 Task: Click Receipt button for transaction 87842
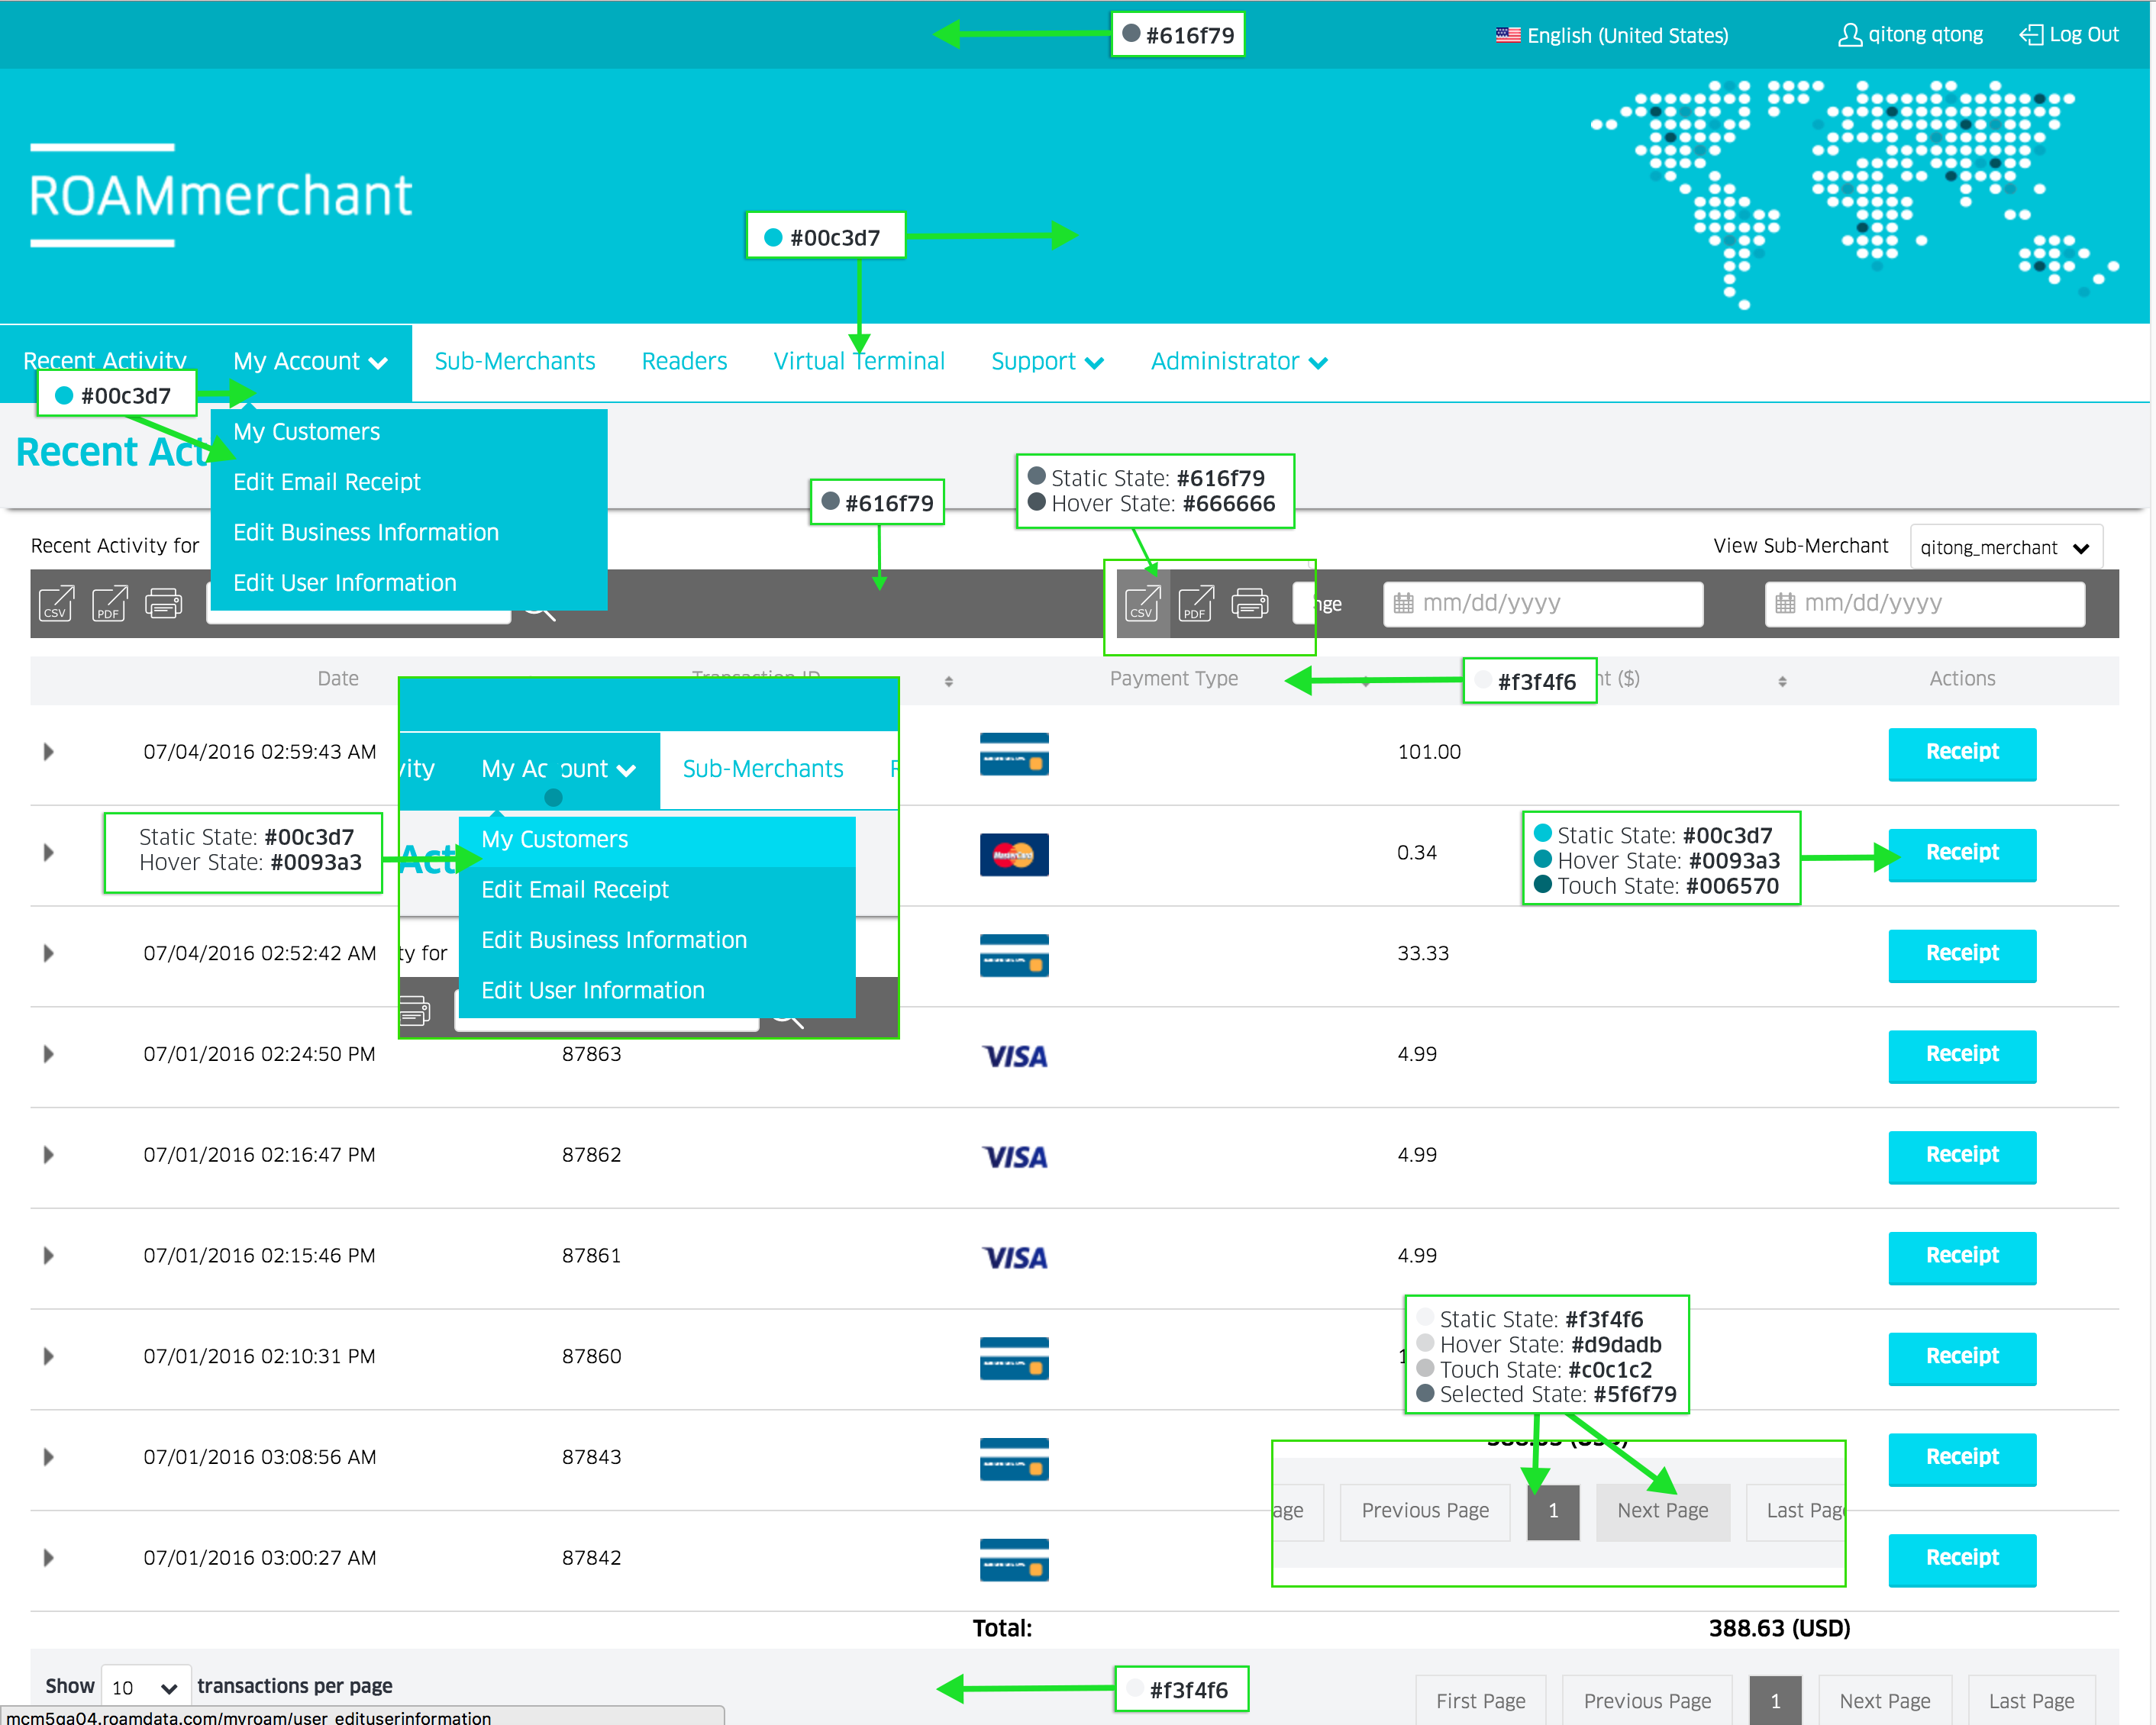point(1962,1560)
